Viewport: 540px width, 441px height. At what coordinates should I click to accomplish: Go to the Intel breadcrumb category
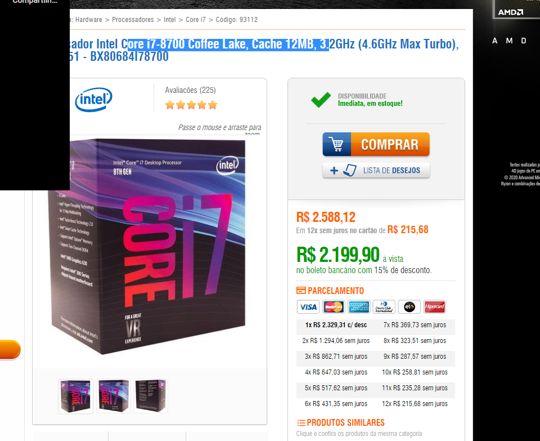[169, 20]
